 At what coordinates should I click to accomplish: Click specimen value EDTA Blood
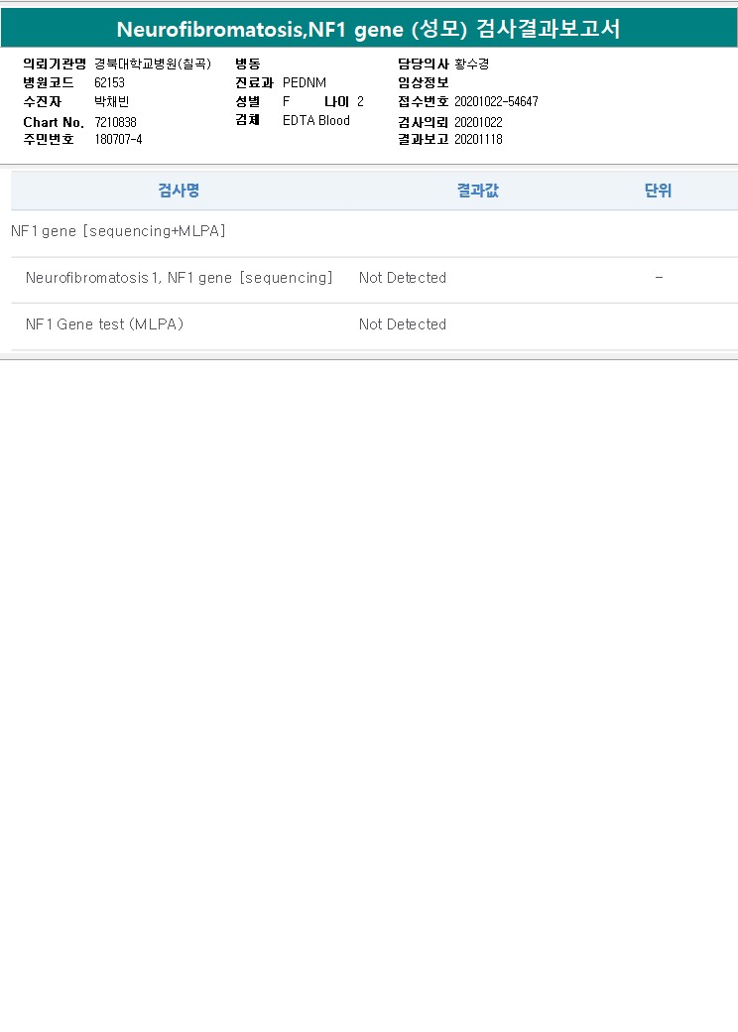(316, 120)
